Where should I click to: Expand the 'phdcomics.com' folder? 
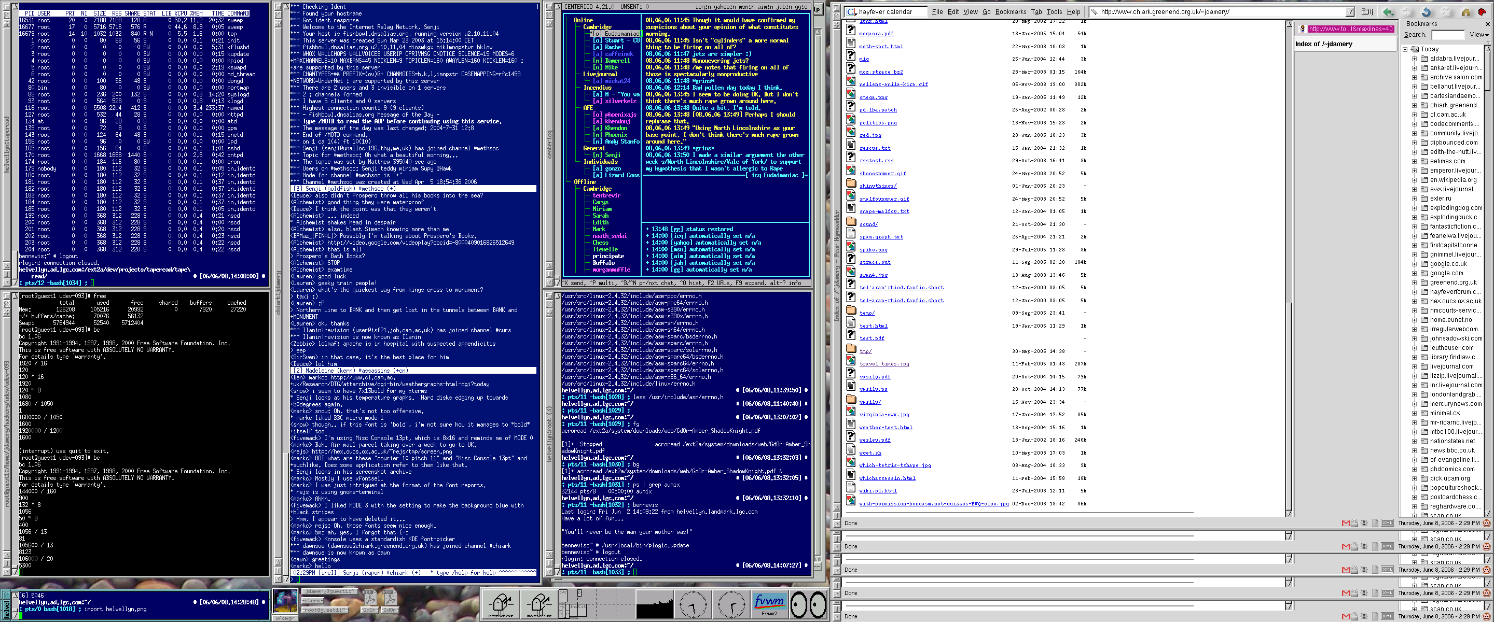(x=1414, y=469)
